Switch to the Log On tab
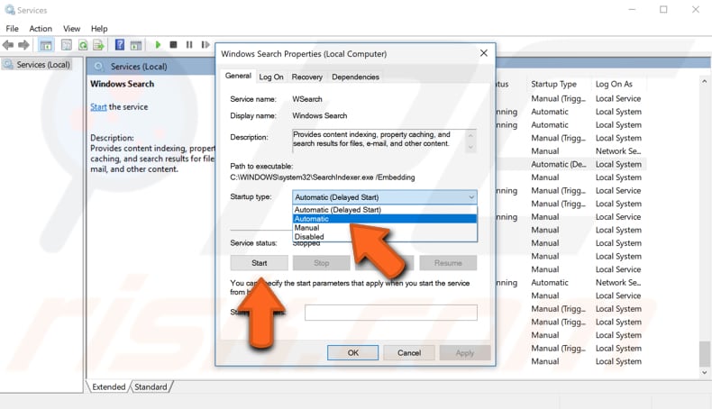This screenshot has height=409, width=712. tap(271, 77)
